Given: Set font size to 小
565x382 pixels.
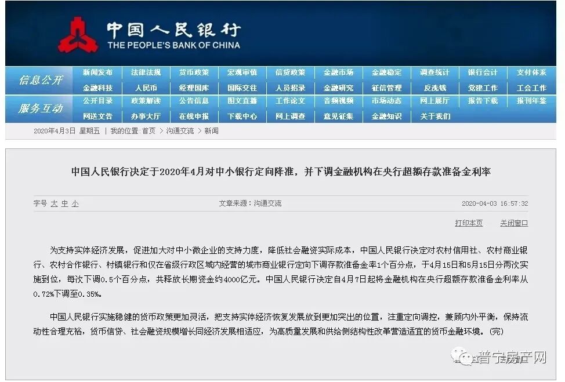Looking at the screenshot, I should click(x=75, y=204).
